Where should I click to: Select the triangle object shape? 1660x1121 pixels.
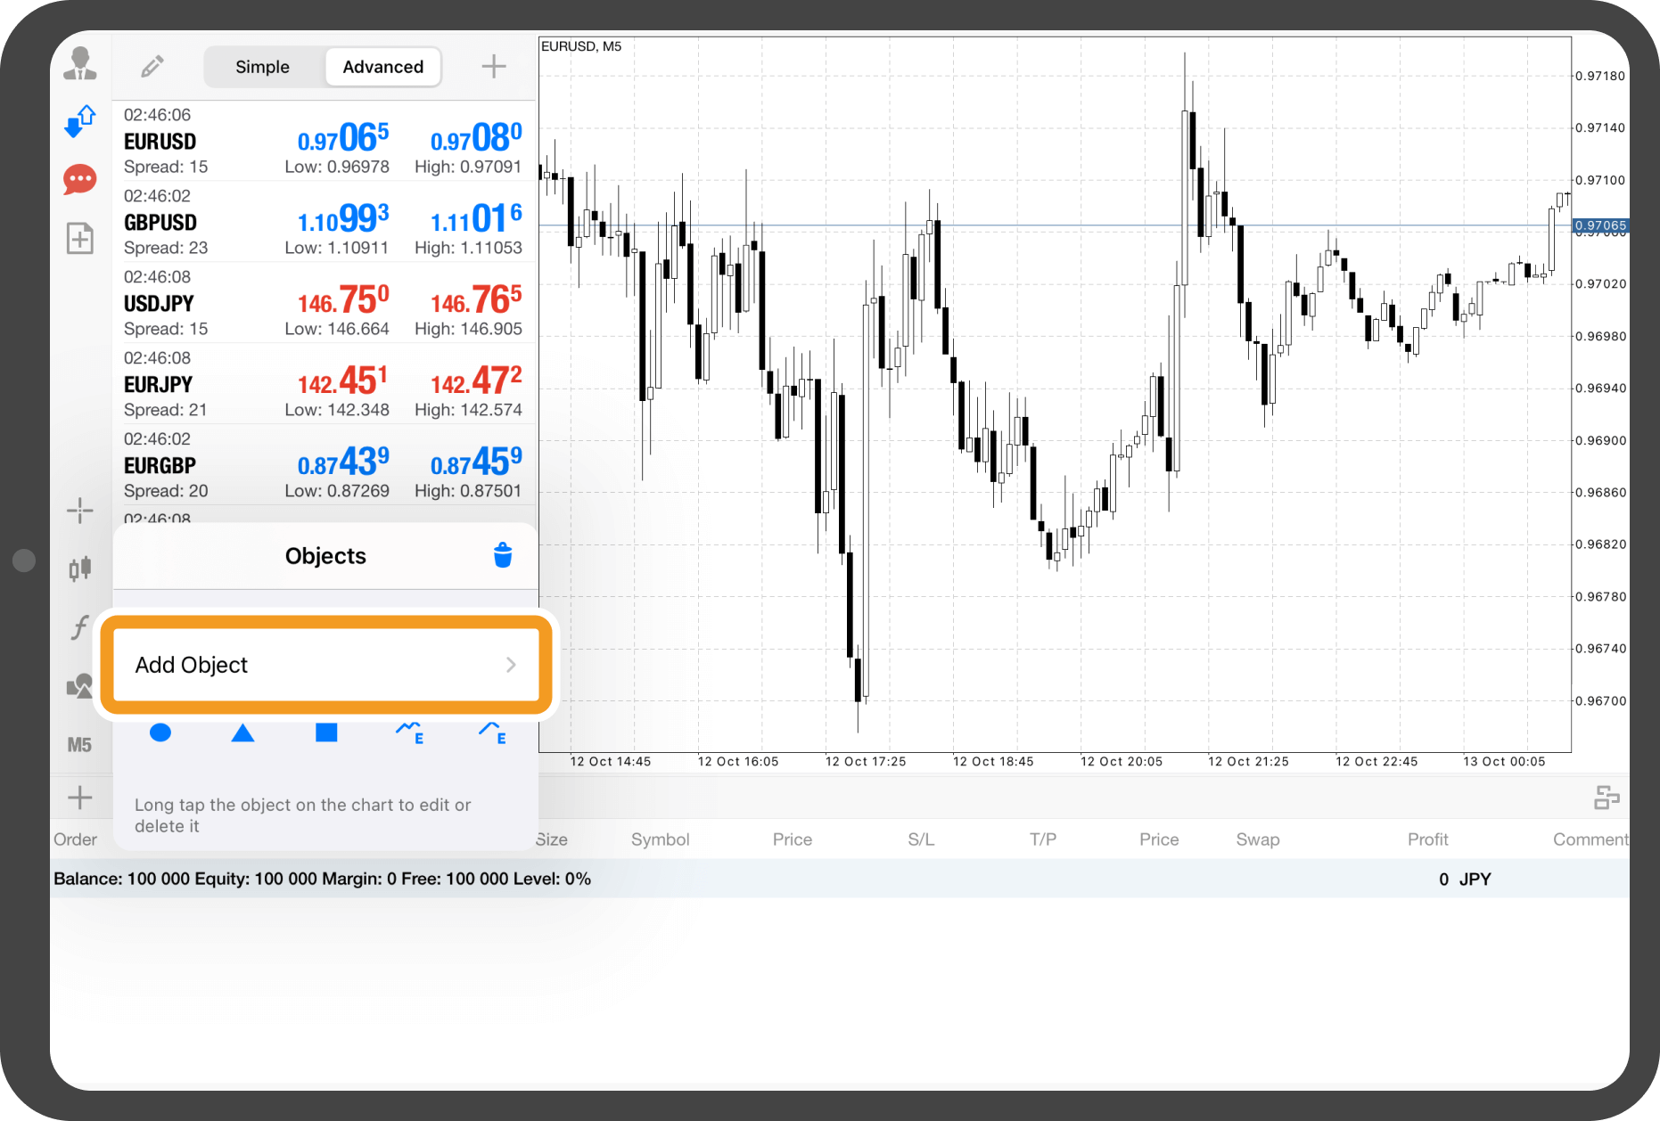[x=242, y=732]
